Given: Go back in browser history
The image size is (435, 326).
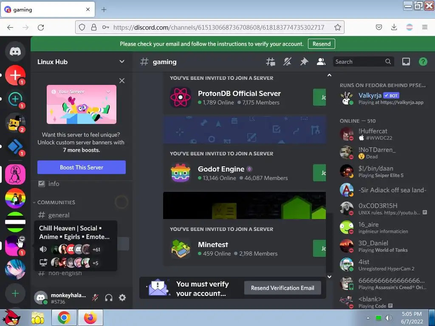Looking at the screenshot, I should pos(10,27).
